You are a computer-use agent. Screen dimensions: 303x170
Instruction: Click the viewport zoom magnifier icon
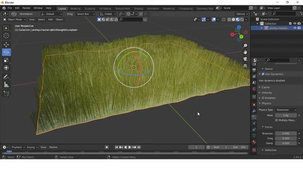coord(245,45)
